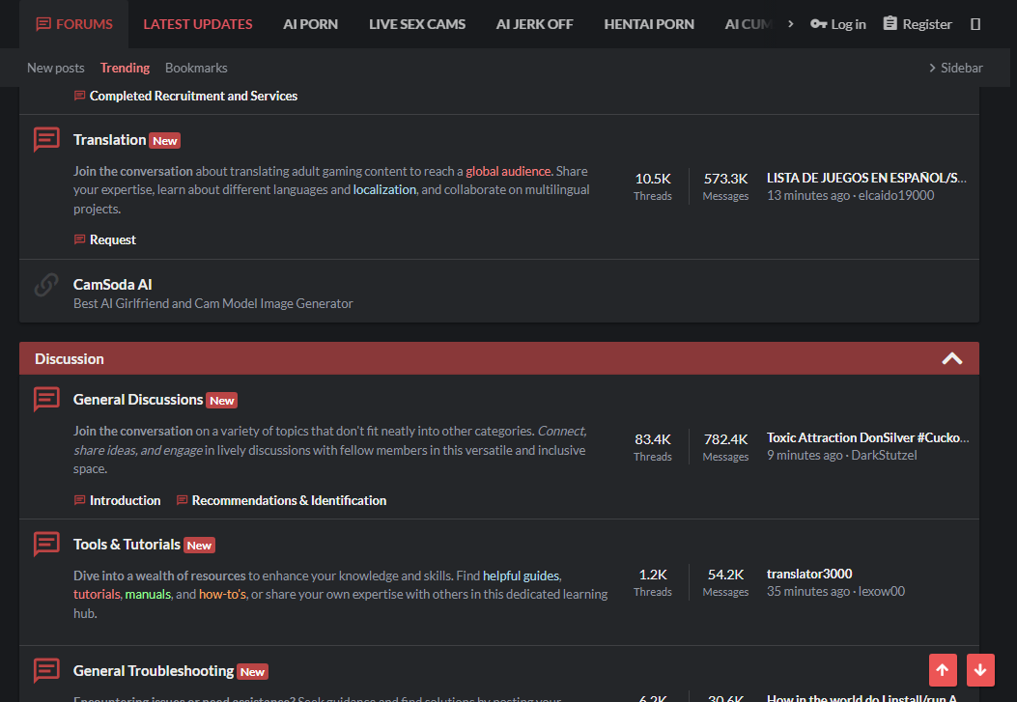1017x702 pixels.
Task: Open the translator3000 latest thread
Action: (x=808, y=574)
